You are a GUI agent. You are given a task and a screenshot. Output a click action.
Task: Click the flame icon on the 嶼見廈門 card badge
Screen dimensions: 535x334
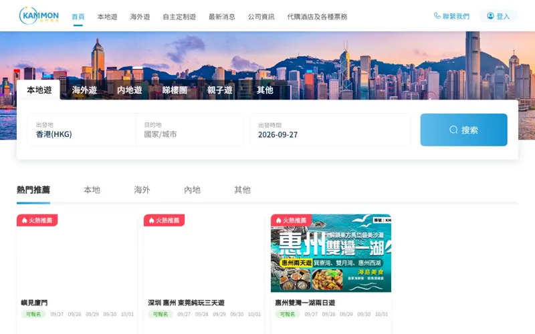(24, 220)
